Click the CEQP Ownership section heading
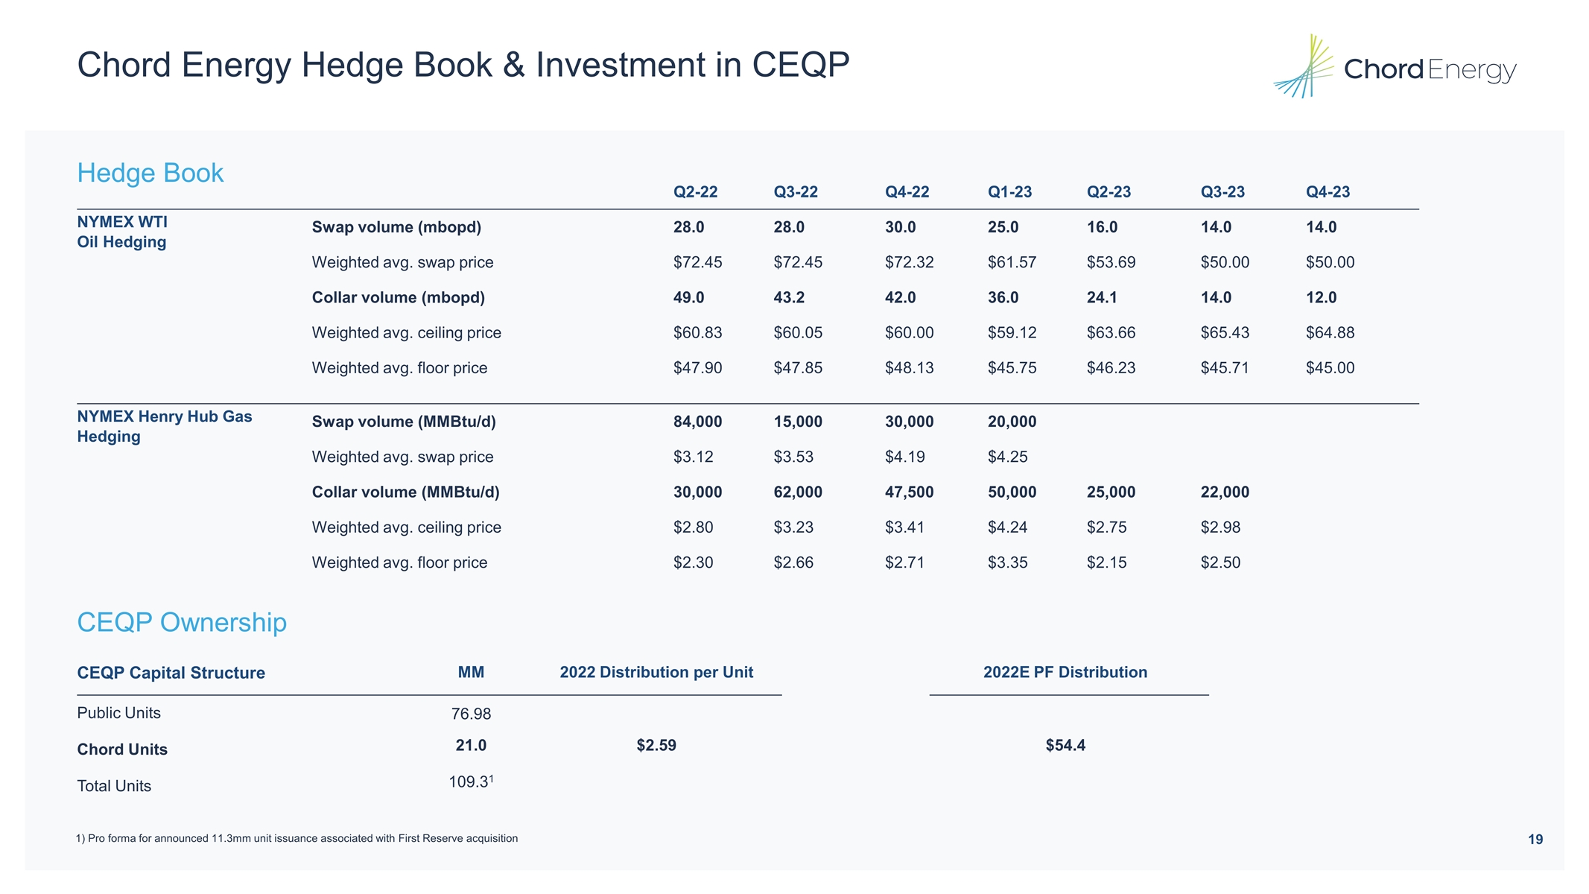Viewport: 1589px width, 894px height. [x=182, y=622]
